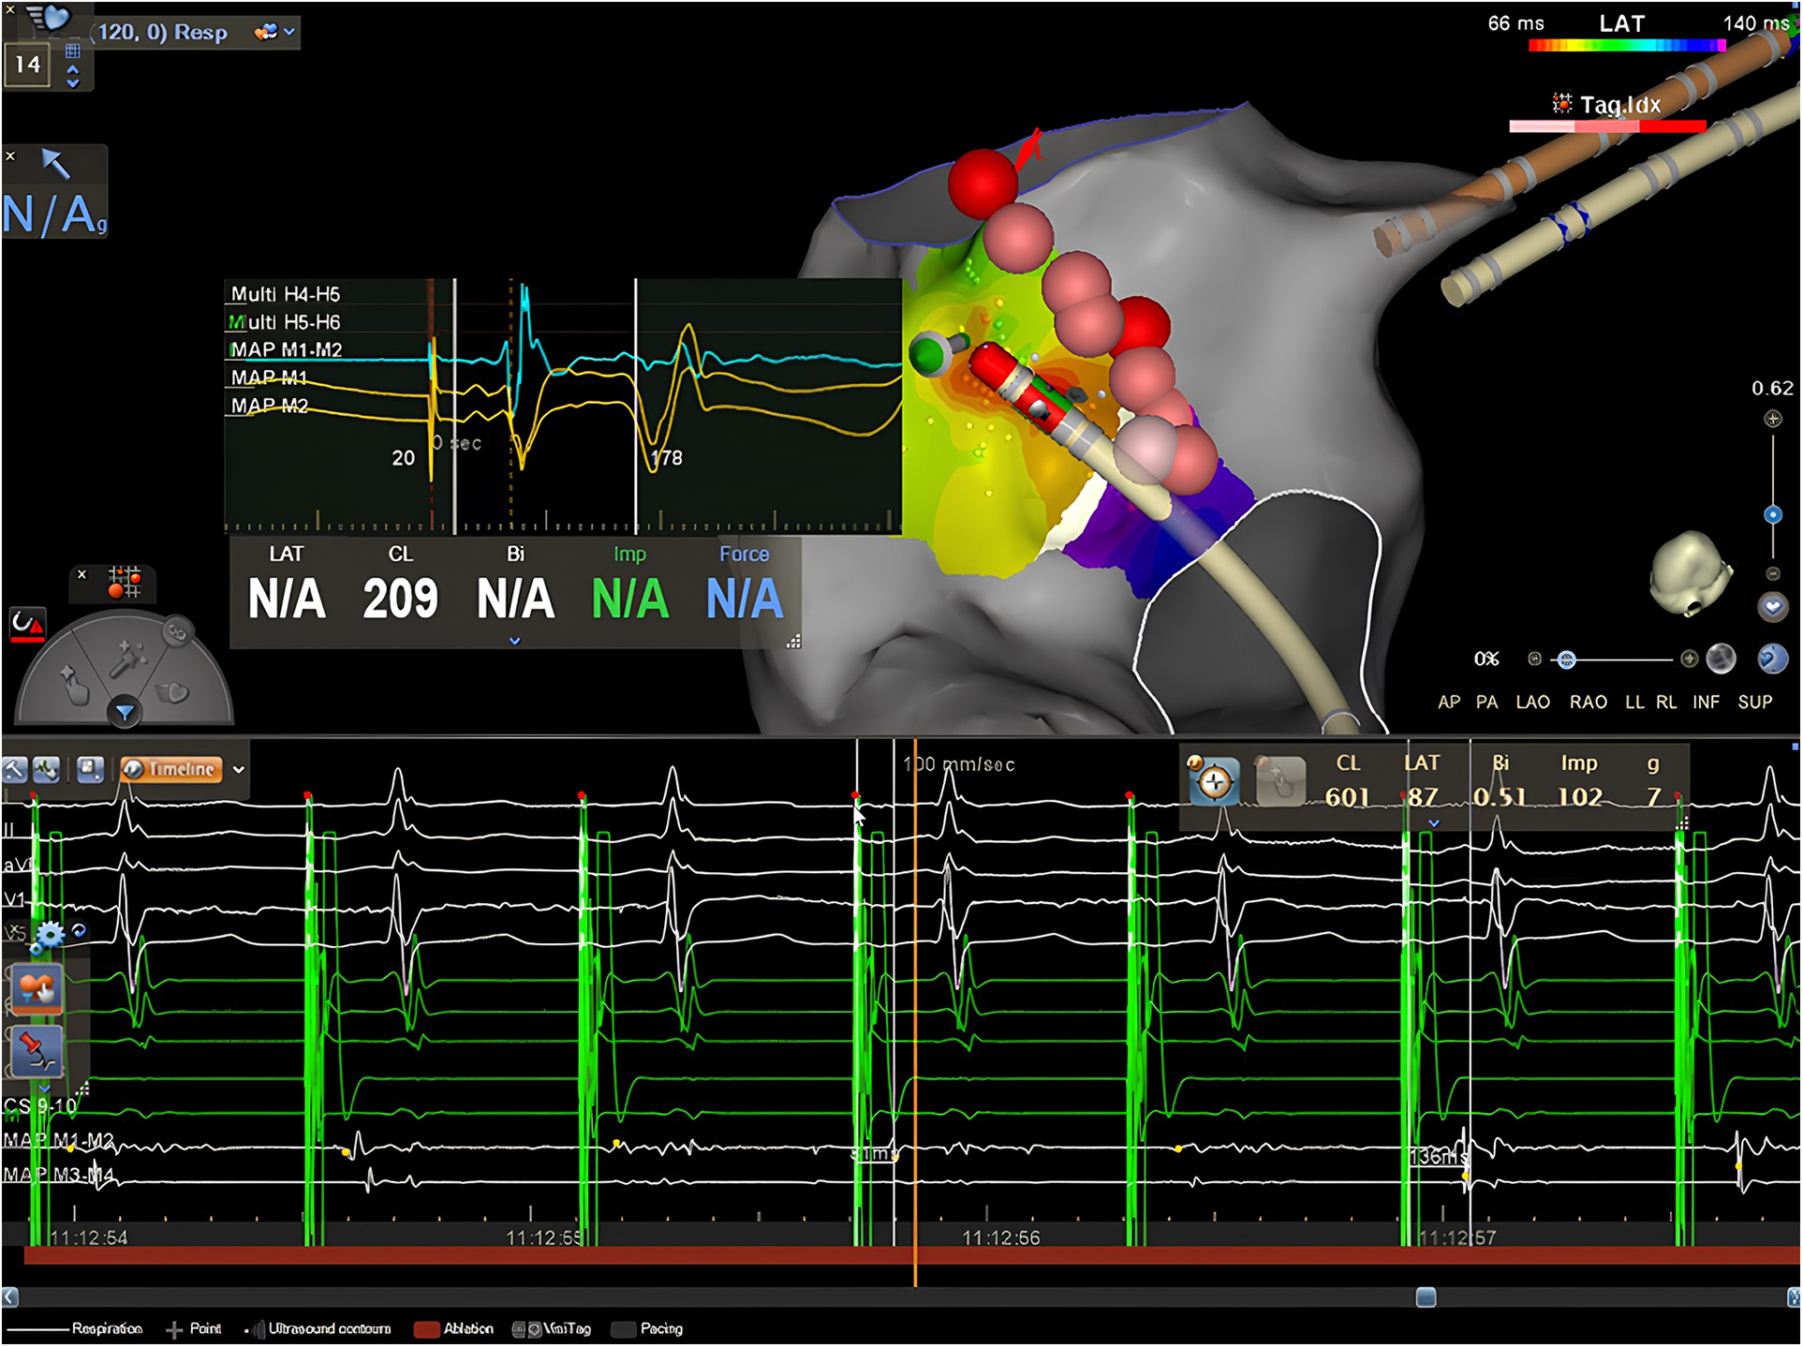Image resolution: width=1803 pixels, height=1347 pixels.
Task: Click the horizontal scrollbar thumb at bottom
Action: (1425, 1297)
